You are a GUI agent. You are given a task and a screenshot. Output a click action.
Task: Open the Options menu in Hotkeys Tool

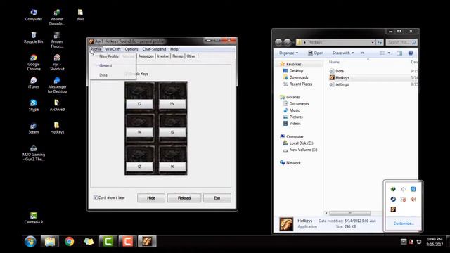(x=131, y=49)
